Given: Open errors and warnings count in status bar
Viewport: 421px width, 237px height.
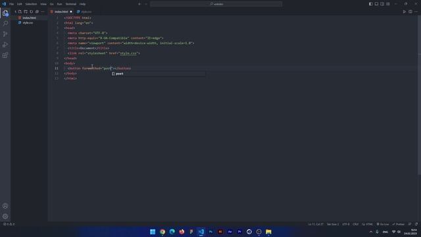Looking at the screenshot, I should click(x=9, y=224).
